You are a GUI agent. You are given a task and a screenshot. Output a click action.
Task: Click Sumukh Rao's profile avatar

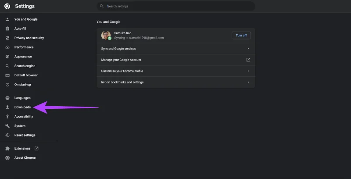[x=106, y=36]
